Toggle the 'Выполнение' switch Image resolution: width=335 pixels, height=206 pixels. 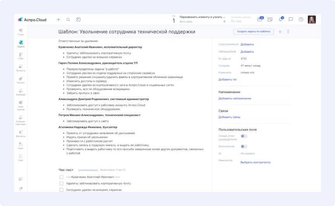244,146
